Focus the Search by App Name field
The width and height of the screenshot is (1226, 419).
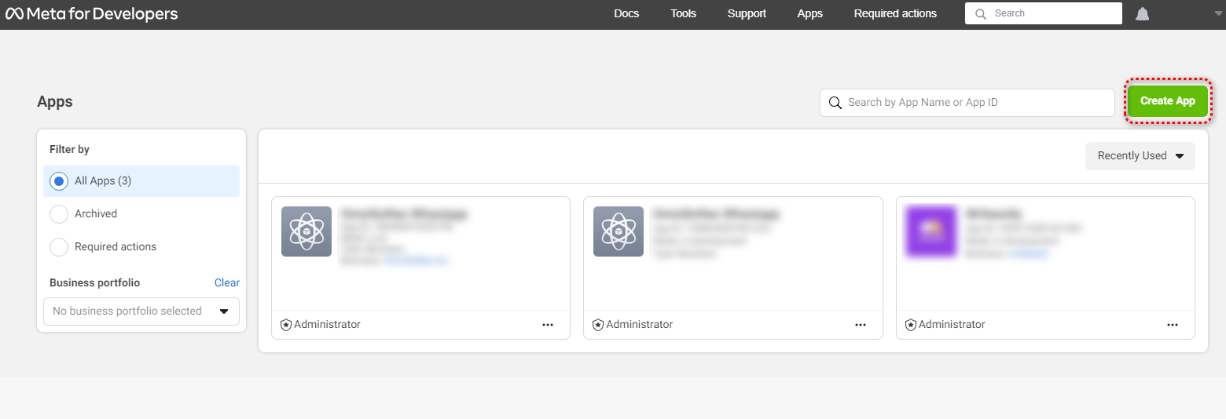(975, 103)
